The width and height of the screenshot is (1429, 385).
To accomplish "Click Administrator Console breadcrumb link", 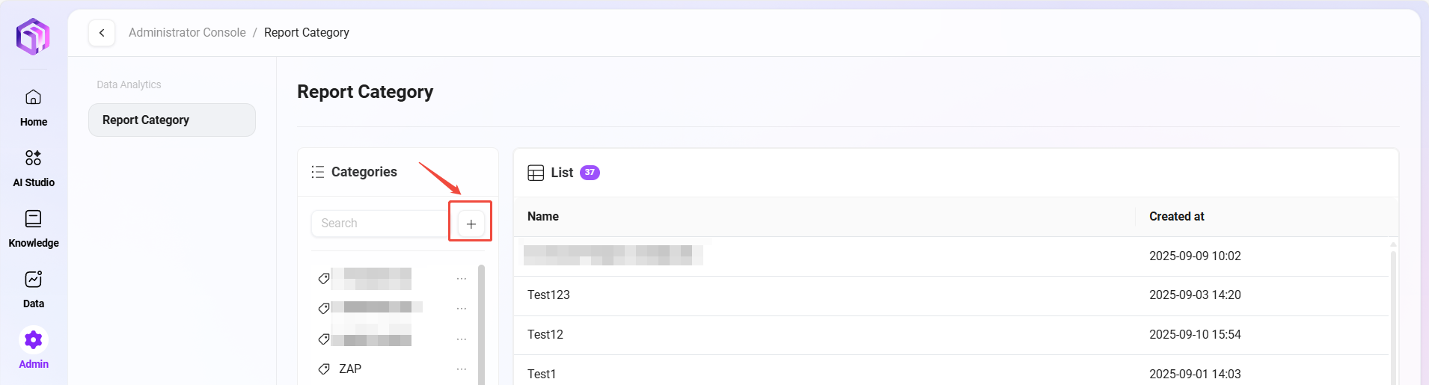I will (x=187, y=33).
